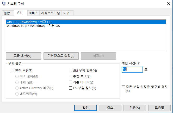Choose the 대체 셸(L) radio option
This screenshot has width=173, height=113.
click(17, 82)
